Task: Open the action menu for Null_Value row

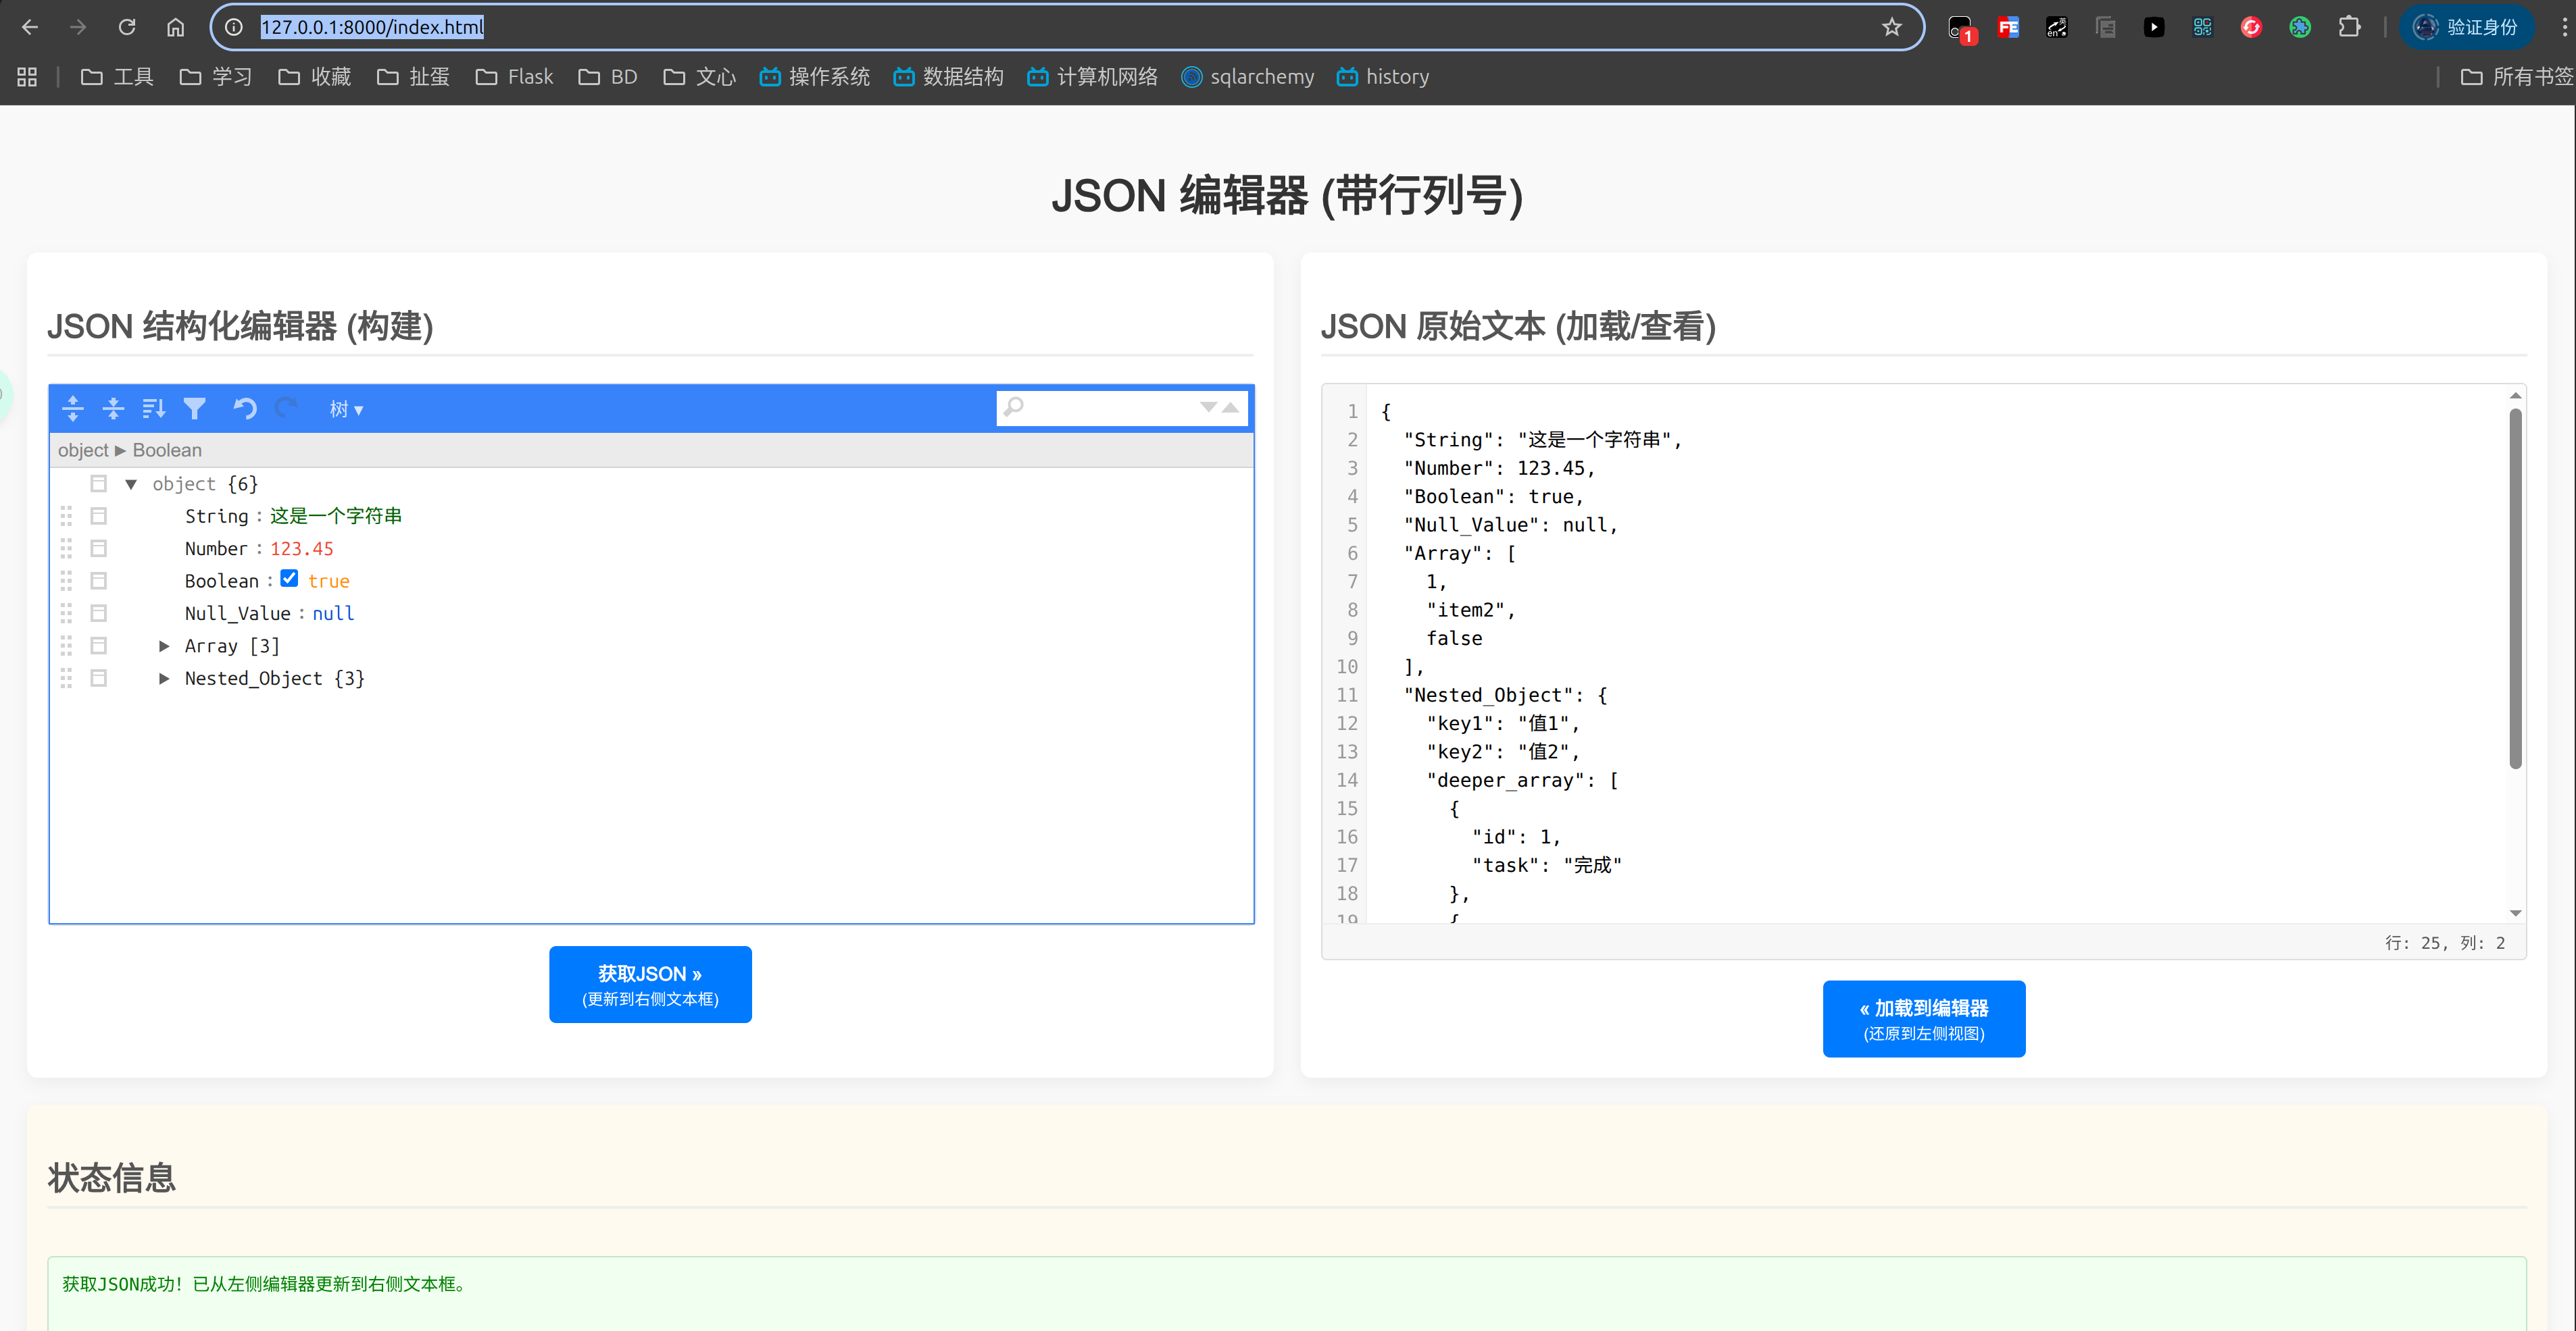Action: (x=98, y=614)
